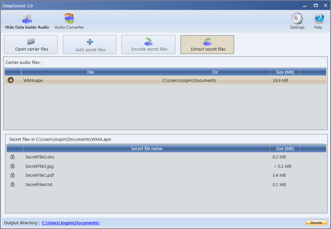Select the SecretFile3.jpg entry
This screenshot has width=331, height=229.
[39, 166]
